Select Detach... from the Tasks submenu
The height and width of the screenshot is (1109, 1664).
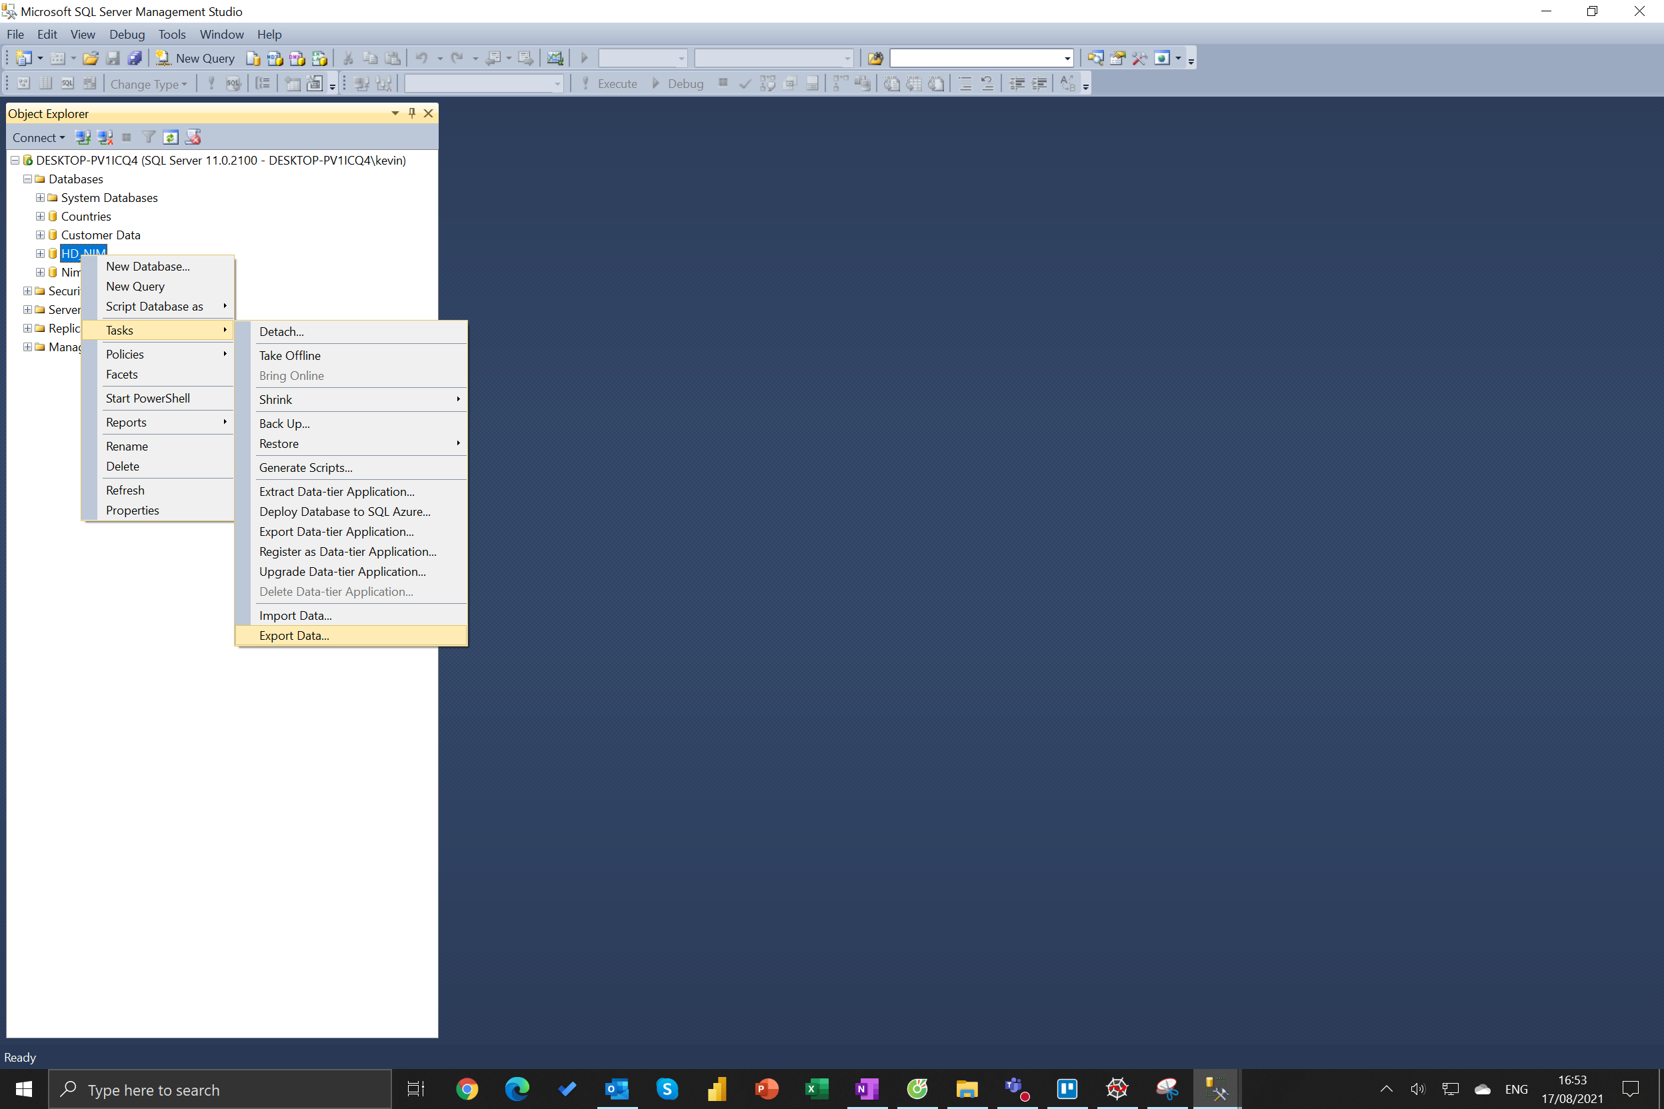click(x=351, y=332)
